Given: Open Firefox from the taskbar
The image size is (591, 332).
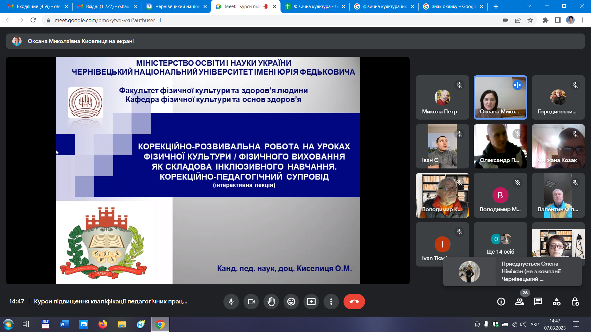Looking at the screenshot, I should point(103,324).
